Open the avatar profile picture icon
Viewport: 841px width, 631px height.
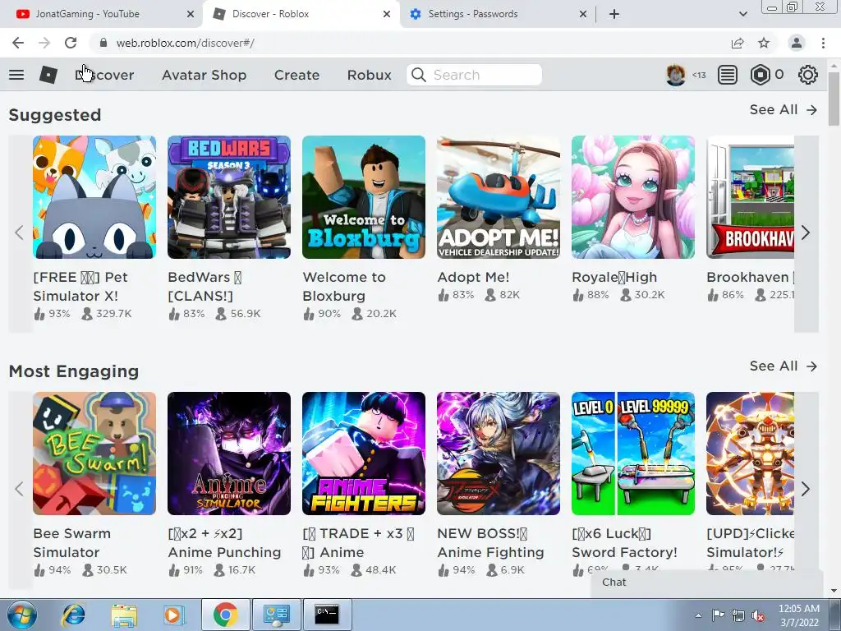676,75
